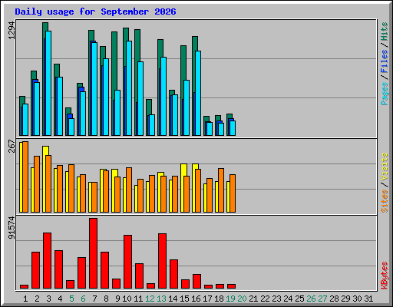
Task: Click day 1 on the x-axis
Action: 25,299
